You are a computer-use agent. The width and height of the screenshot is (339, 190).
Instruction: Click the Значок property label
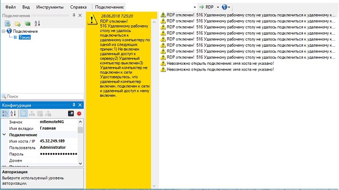(16, 122)
